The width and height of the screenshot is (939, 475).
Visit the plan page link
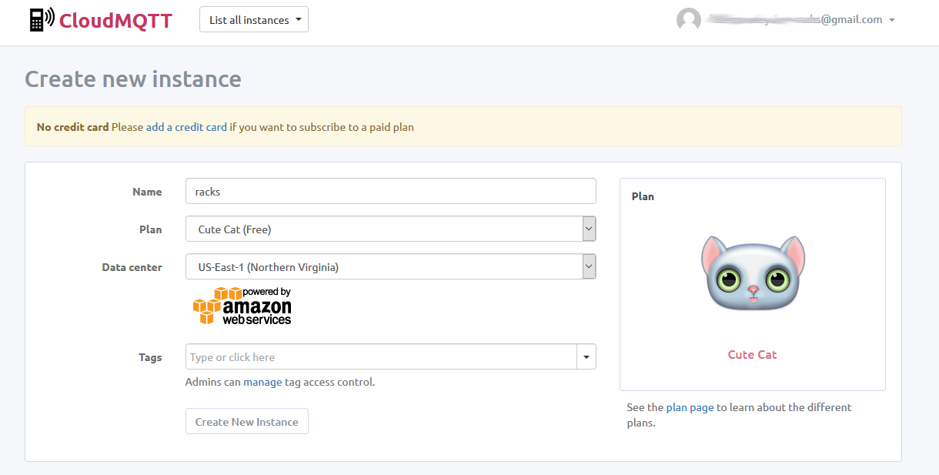click(x=690, y=407)
